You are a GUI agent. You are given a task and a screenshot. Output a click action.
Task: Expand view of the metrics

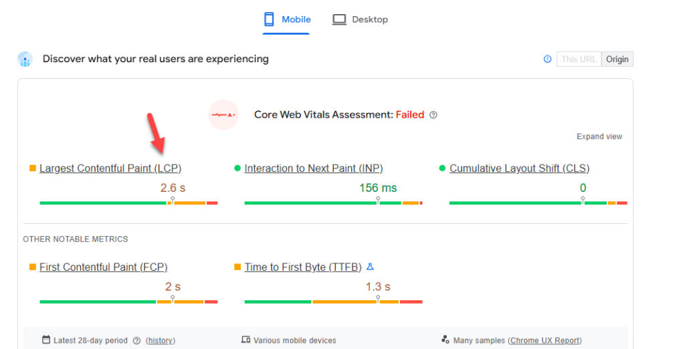pyautogui.click(x=599, y=136)
